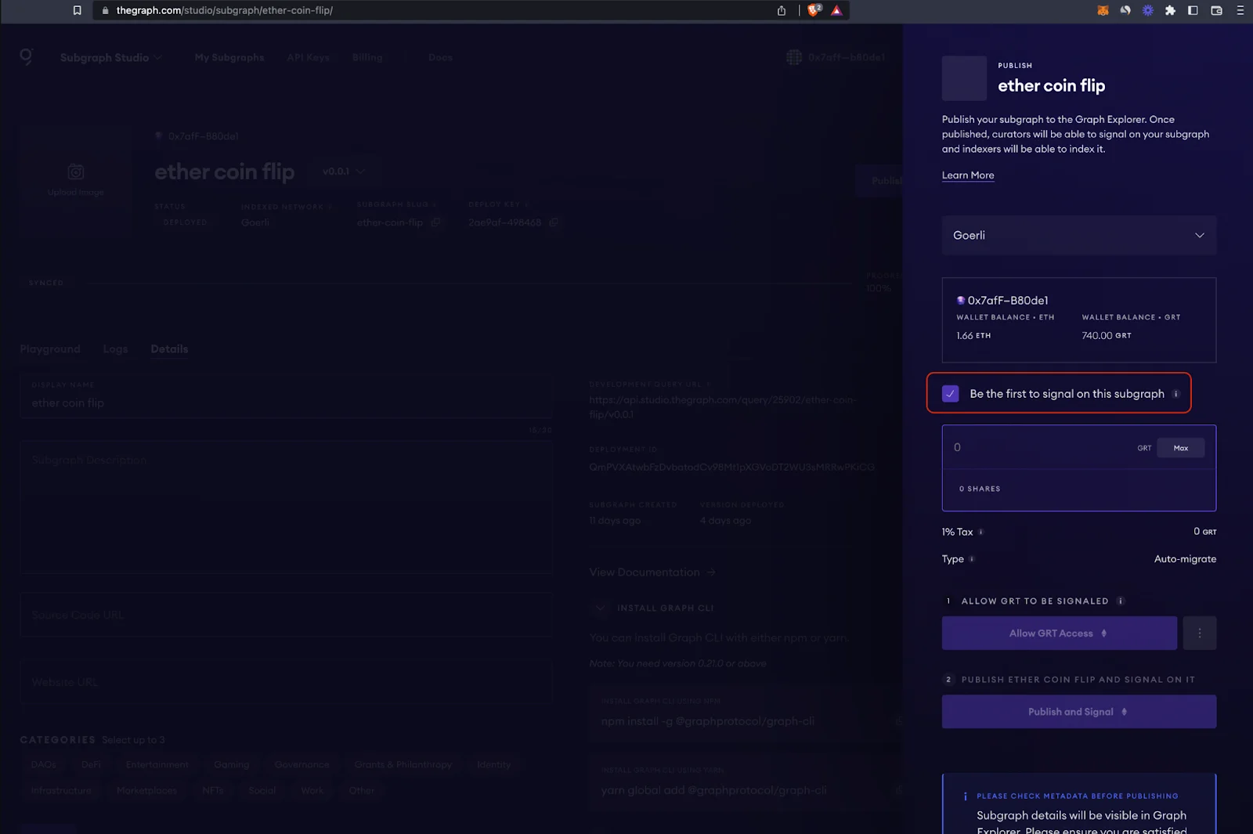Screen dimensions: 1253x834
Task: Click the Website URL field
Action: 286,682
